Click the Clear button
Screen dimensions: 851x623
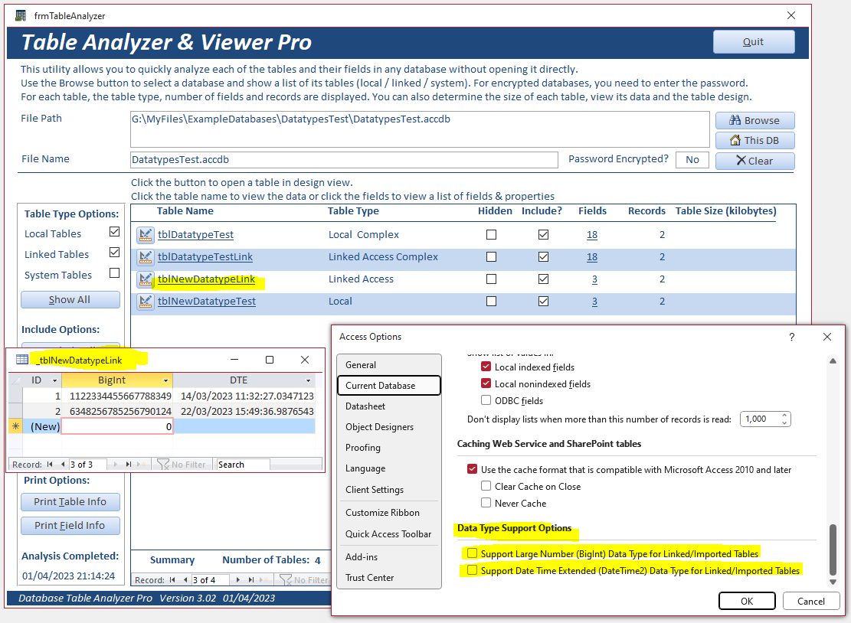pyautogui.click(x=754, y=161)
